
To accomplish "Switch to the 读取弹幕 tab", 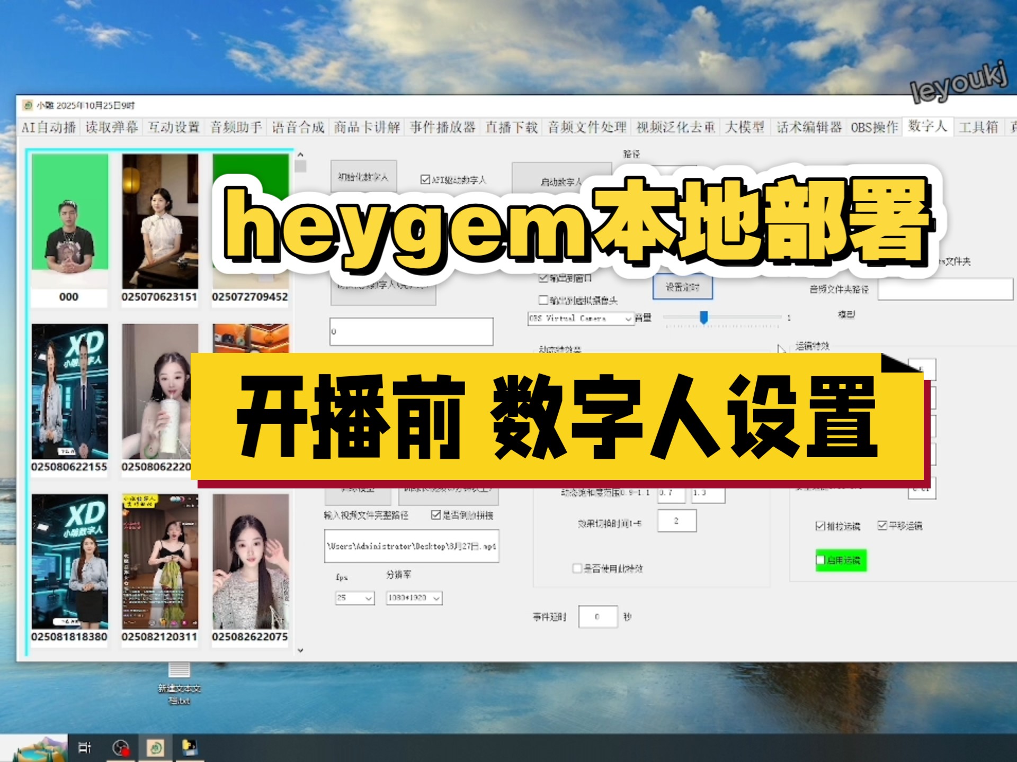I will click(x=112, y=128).
